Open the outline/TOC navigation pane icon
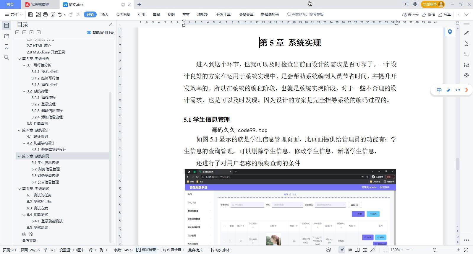 (x=7, y=25)
